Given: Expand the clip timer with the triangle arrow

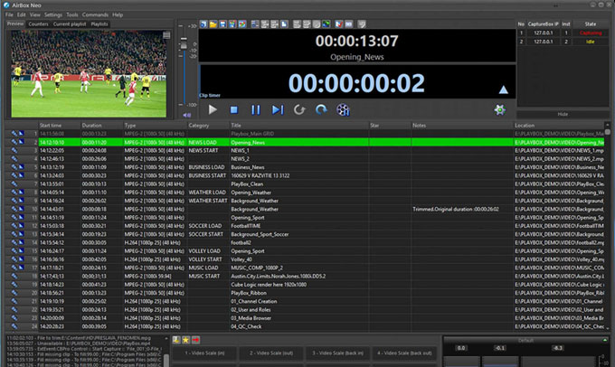Looking at the screenshot, I should coord(503,89).
